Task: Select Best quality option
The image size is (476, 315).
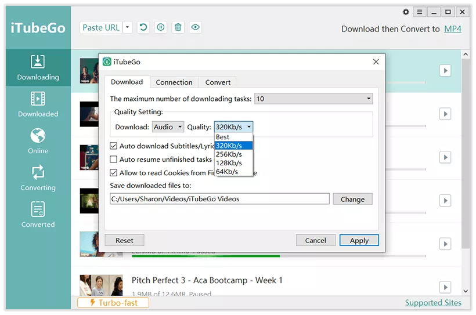Action: pos(233,137)
